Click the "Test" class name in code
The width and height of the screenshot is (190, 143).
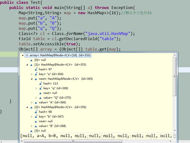[x=35, y=2]
